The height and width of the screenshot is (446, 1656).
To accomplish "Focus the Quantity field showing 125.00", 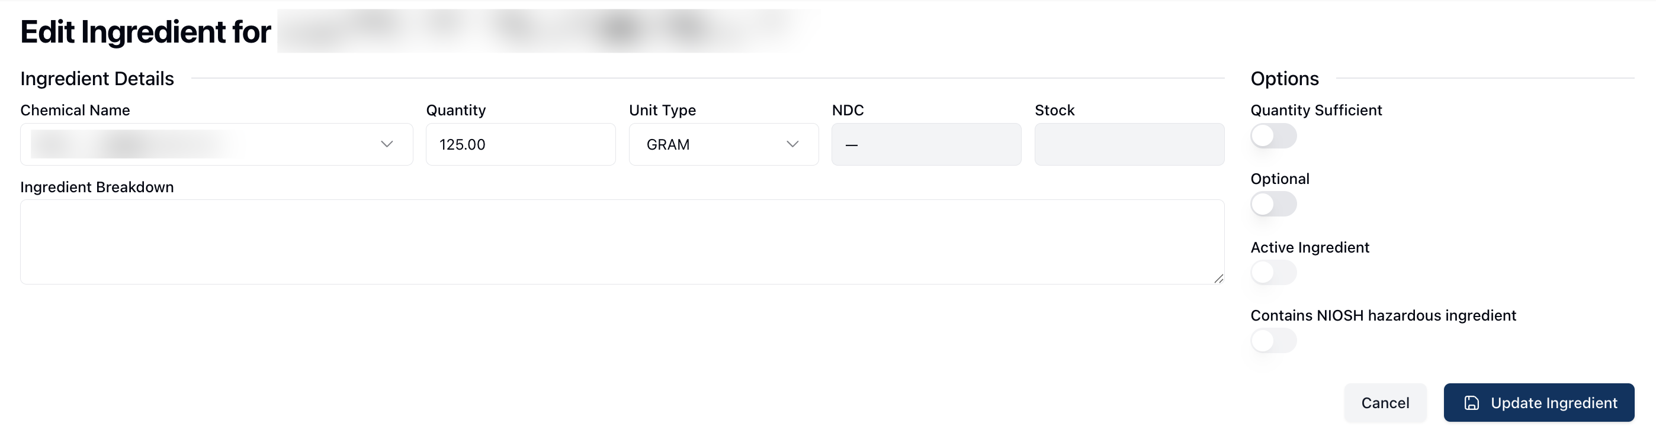I will click(520, 145).
